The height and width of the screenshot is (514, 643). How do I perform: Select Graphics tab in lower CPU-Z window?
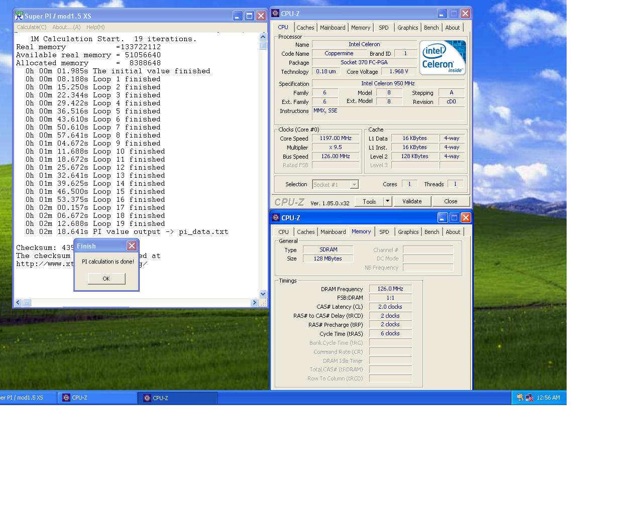408,232
